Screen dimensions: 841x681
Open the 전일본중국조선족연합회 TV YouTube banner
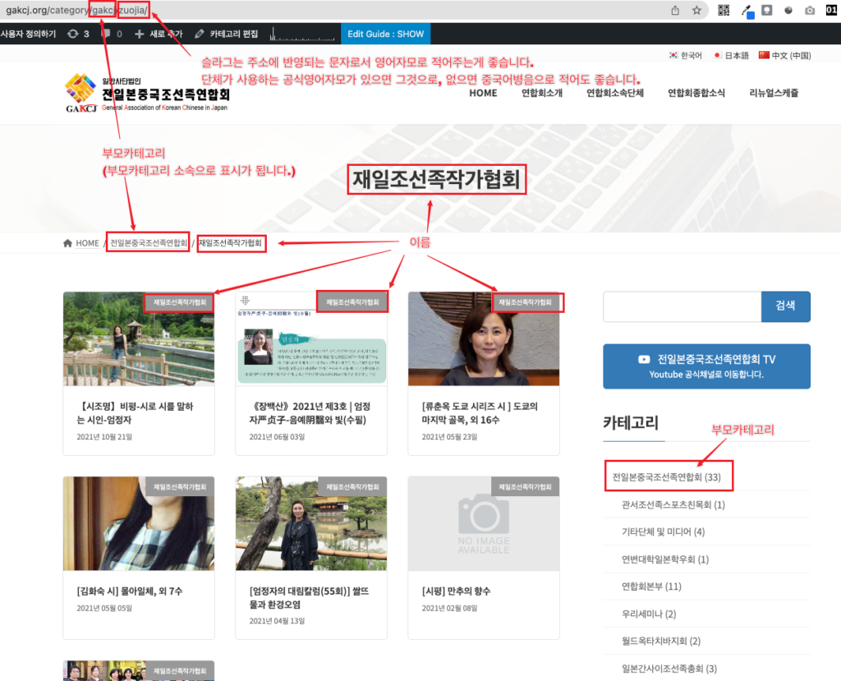[706, 366]
